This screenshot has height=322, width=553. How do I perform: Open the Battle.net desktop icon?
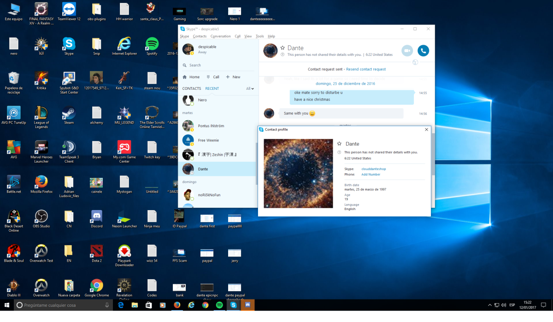click(x=14, y=184)
